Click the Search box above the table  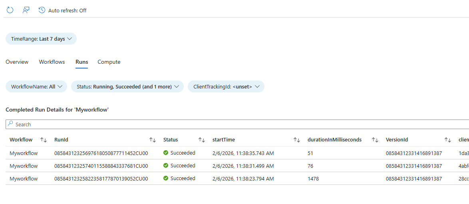(x=236, y=124)
